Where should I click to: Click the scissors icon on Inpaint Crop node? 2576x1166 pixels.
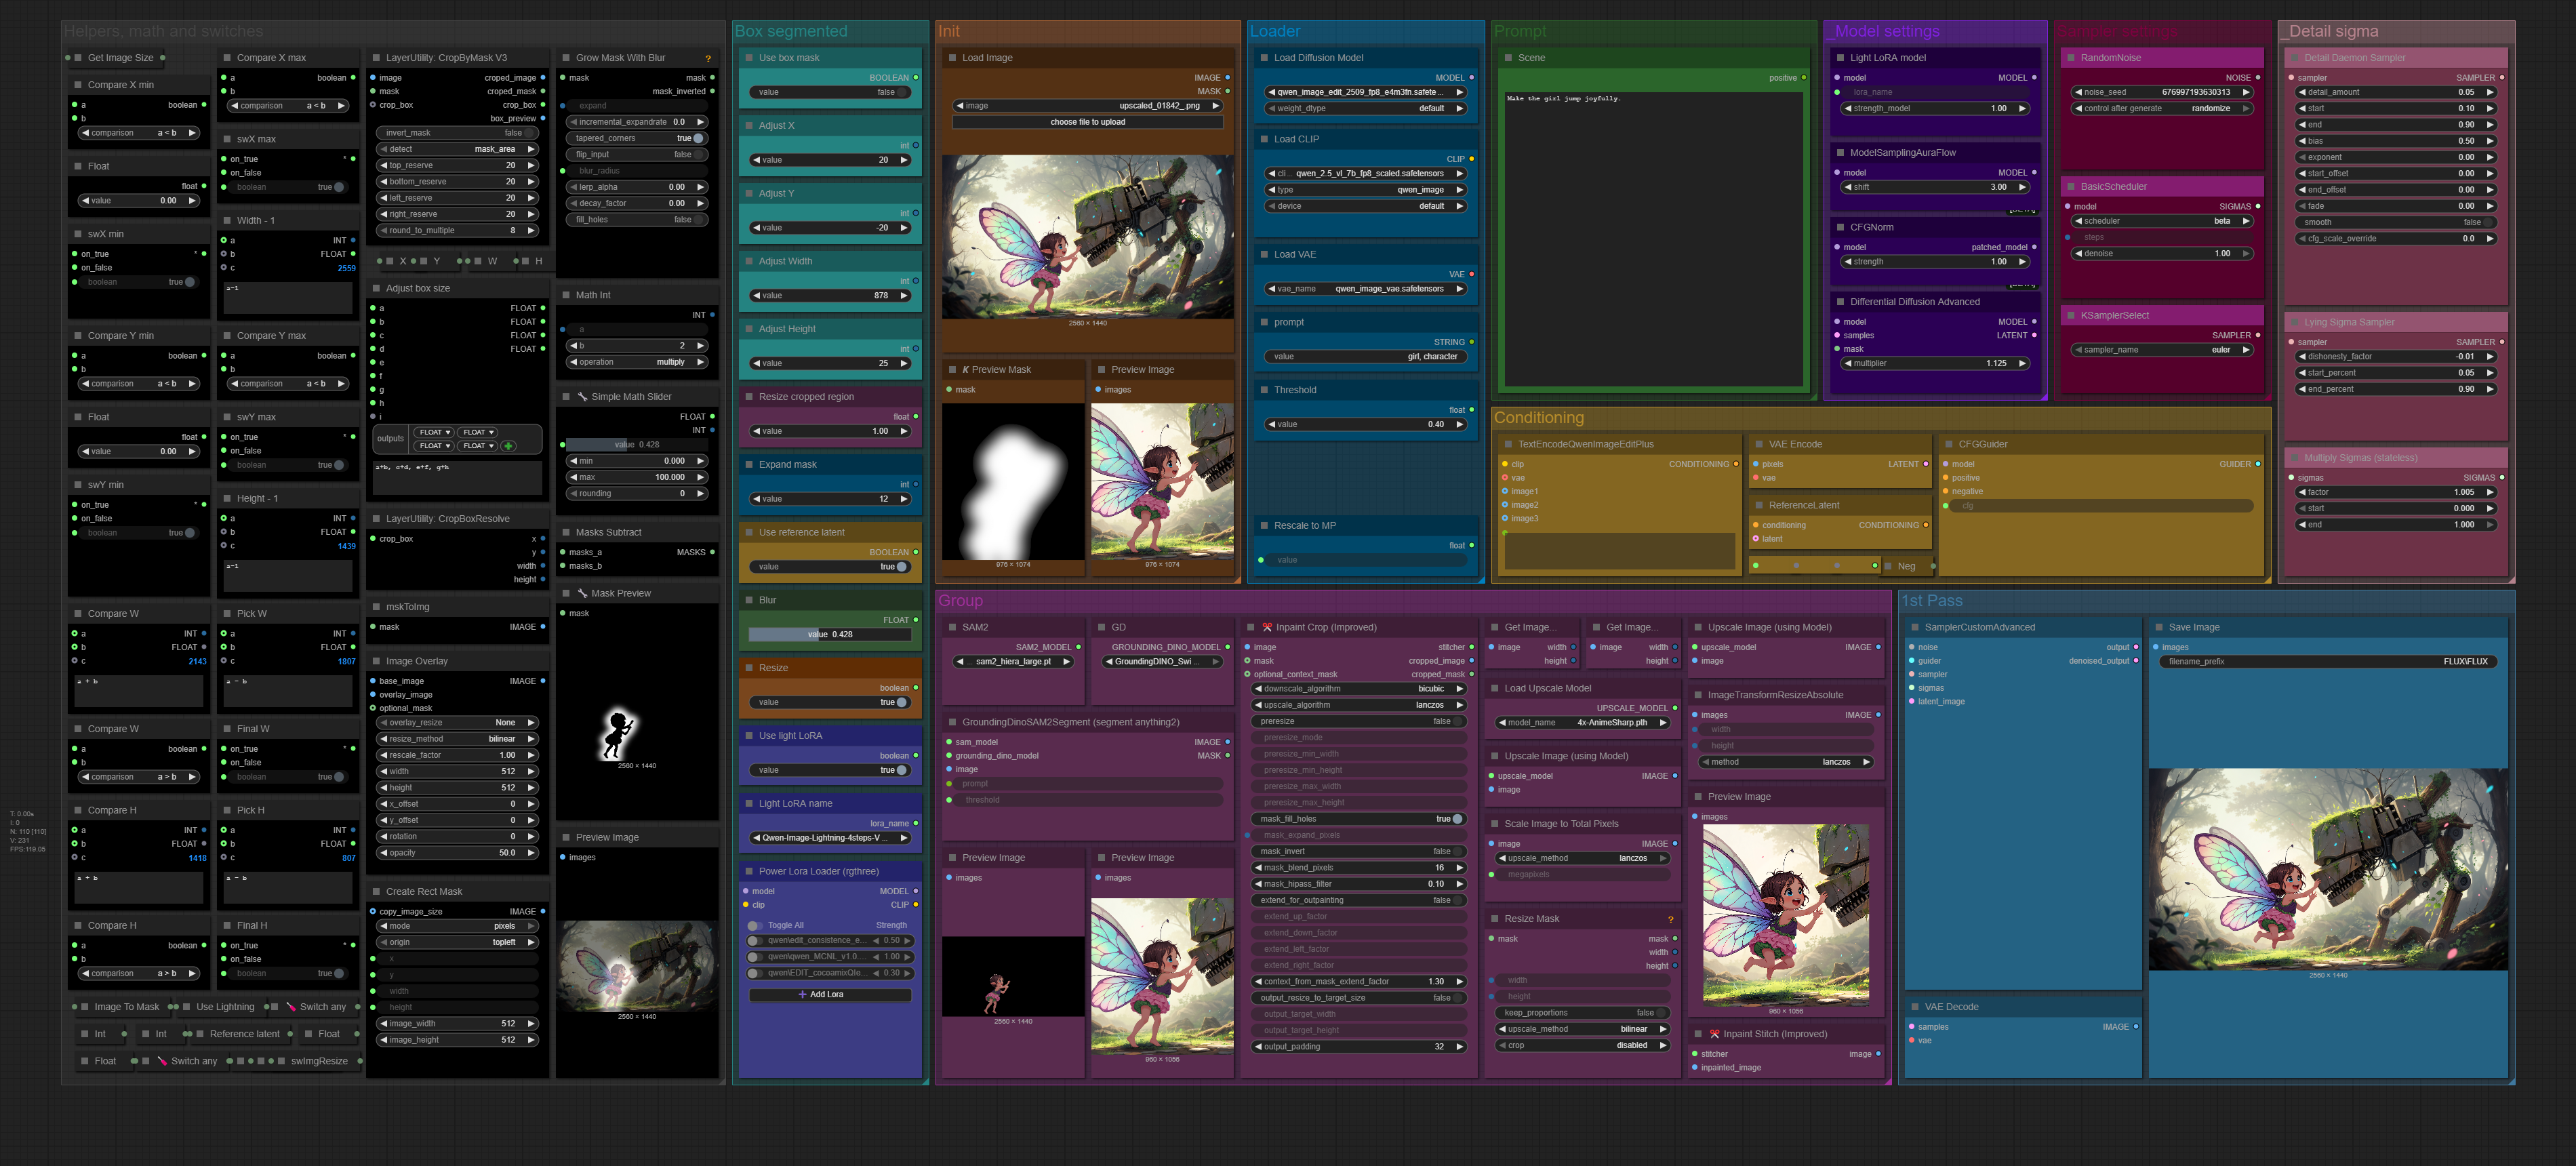point(1267,628)
